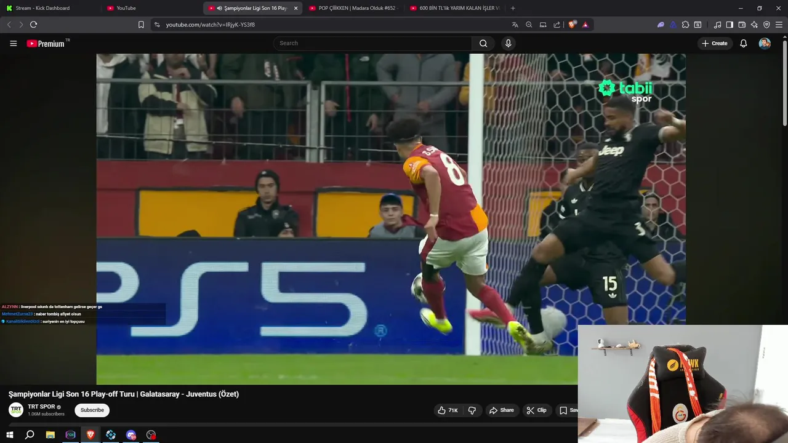Open TRT SPOR channel avatar
Screen dimensions: 788x443
point(16,410)
